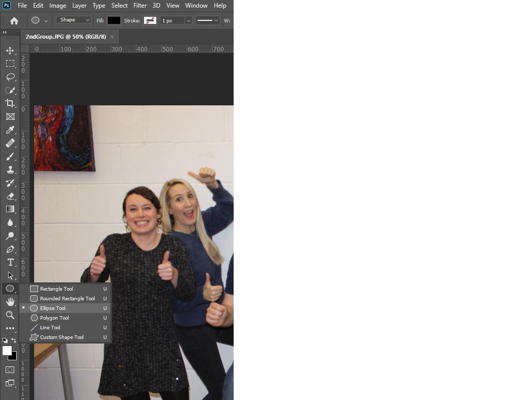The height and width of the screenshot is (400, 509).
Task: Open the Layer menu
Action: (x=79, y=6)
